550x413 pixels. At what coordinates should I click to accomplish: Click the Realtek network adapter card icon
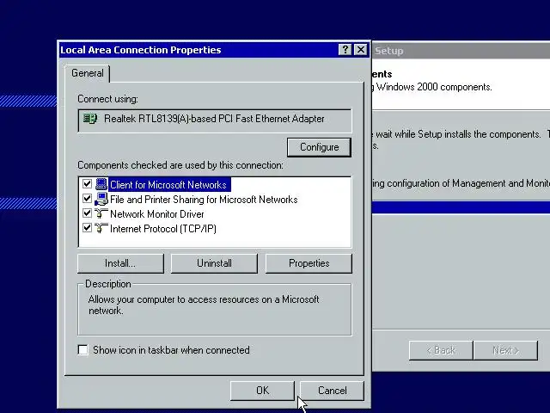90,119
